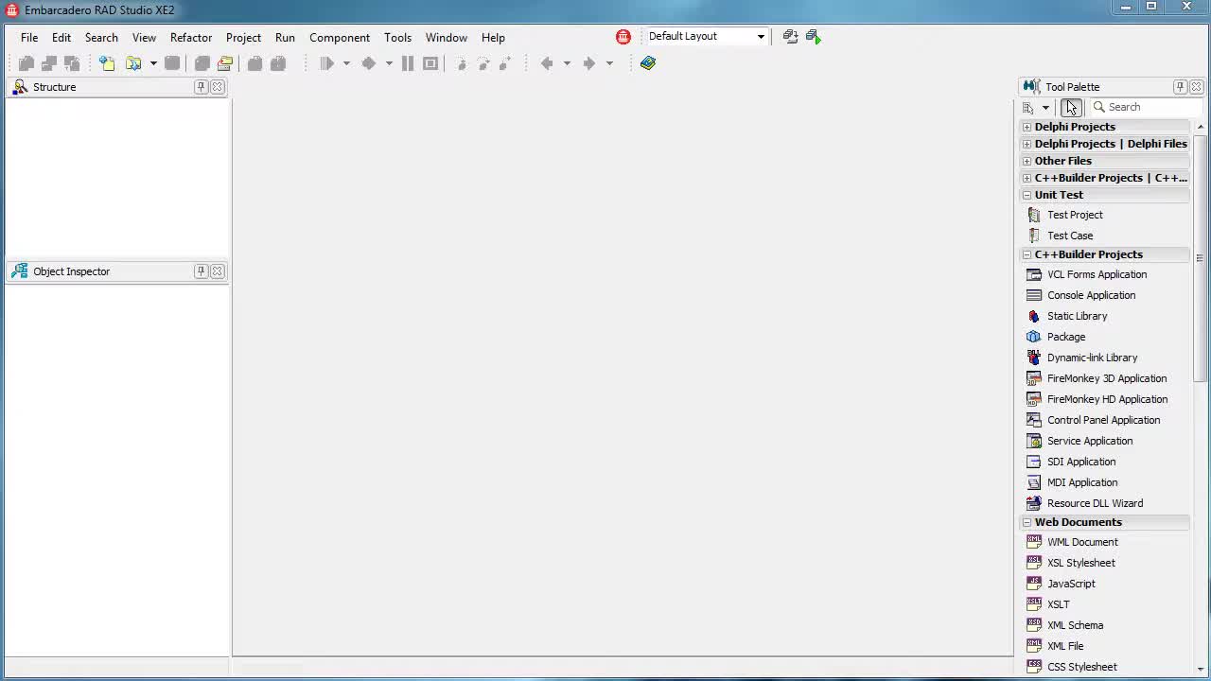Collapse the Web Documents category
Viewport: 1211px width, 681px height.
(1027, 522)
